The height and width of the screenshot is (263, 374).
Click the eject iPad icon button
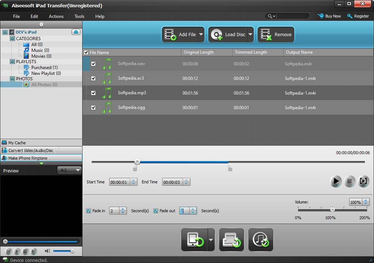tap(76, 32)
